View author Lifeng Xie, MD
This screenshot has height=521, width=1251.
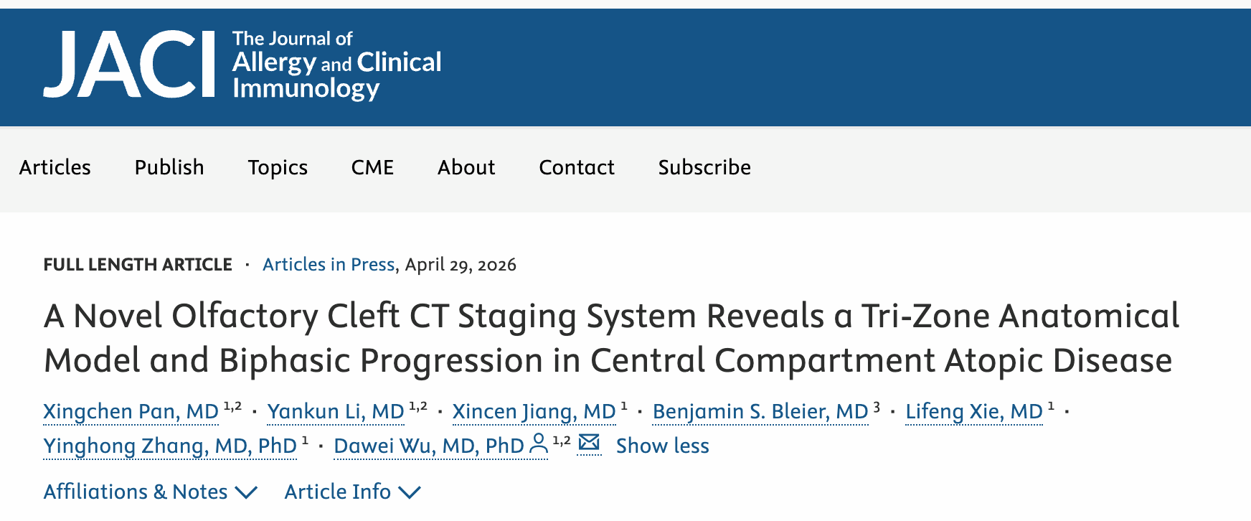pyautogui.click(x=973, y=411)
